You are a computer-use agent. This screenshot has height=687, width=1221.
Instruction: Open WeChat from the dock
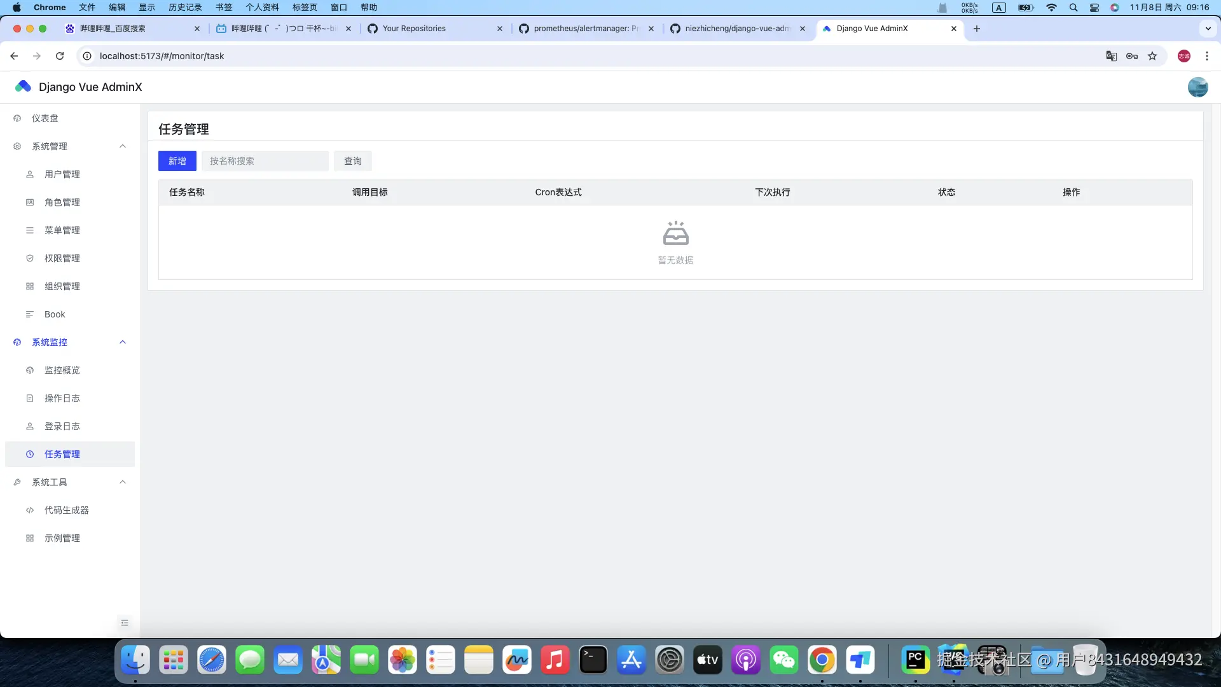click(783, 660)
